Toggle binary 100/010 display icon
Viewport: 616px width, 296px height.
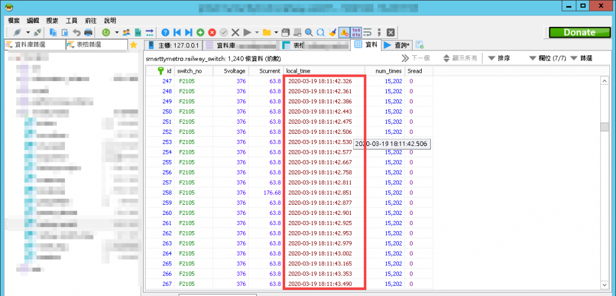[356, 32]
